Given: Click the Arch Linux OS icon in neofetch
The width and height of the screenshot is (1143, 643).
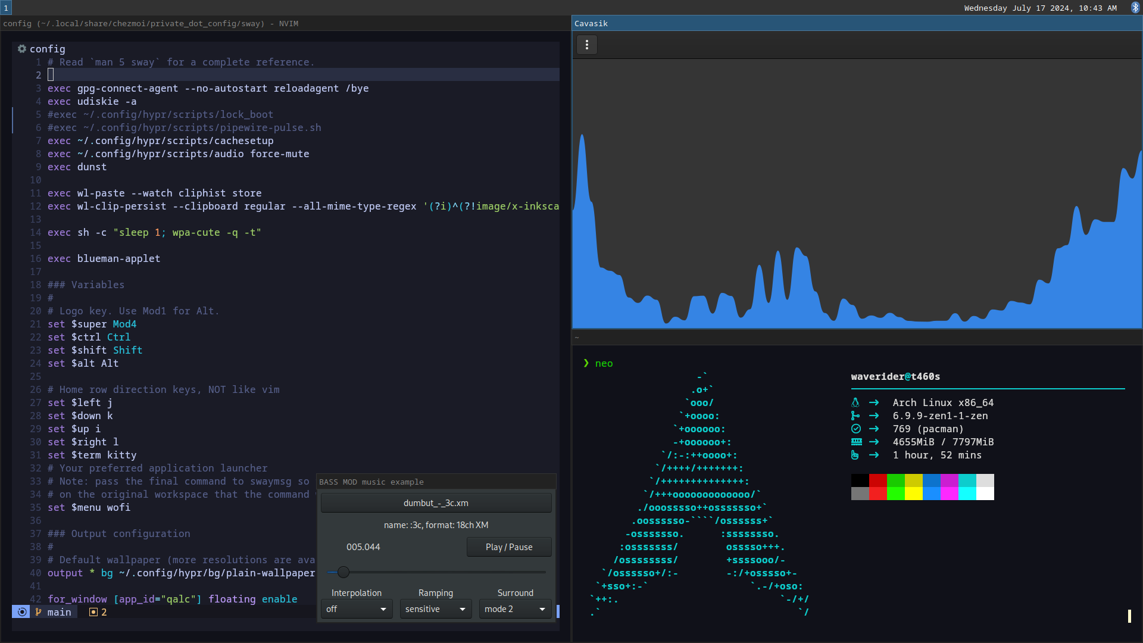Looking at the screenshot, I should [855, 402].
